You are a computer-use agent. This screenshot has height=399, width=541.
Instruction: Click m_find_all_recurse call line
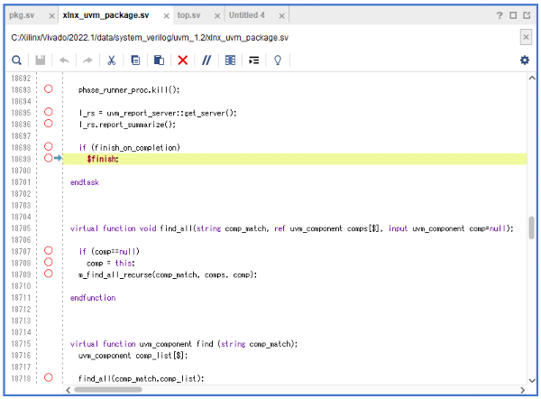(x=168, y=274)
